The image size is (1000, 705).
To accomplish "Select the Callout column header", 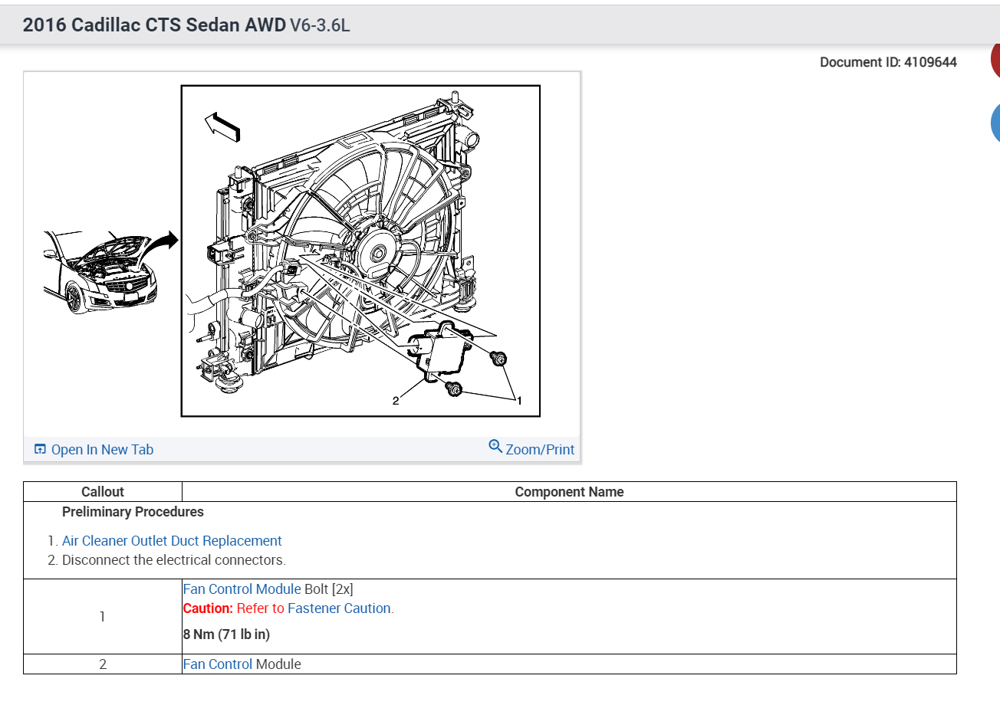I will 103,491.
